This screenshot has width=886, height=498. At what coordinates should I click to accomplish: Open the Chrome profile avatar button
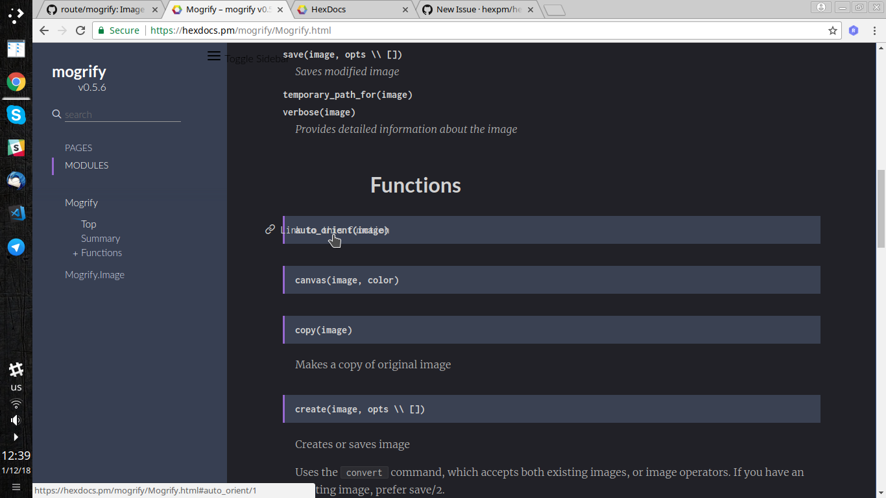coord(821,7)
